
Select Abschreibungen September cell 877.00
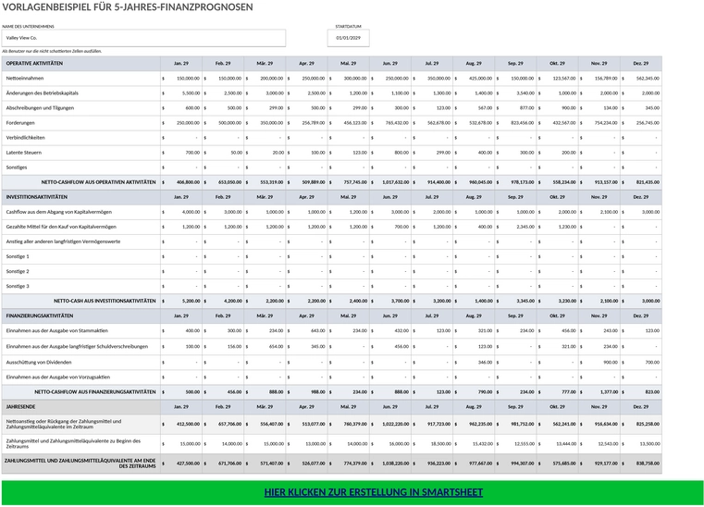(515, 107)
